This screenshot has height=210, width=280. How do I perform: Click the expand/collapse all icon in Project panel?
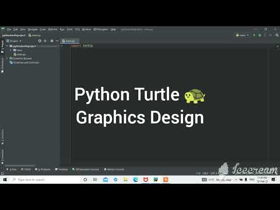[x=45, y=41]
